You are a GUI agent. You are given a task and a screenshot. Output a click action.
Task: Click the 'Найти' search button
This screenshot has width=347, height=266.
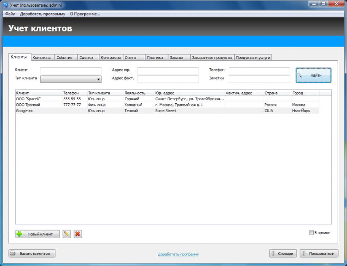(x=313, y=75)
